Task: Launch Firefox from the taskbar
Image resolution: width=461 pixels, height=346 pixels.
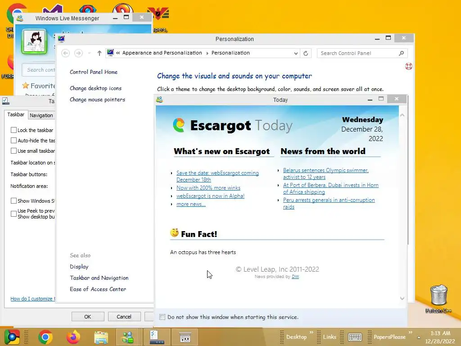Action: 73,337
